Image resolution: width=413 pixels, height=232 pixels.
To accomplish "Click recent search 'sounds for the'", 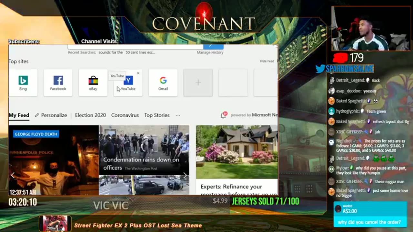I will click(111, 52).
